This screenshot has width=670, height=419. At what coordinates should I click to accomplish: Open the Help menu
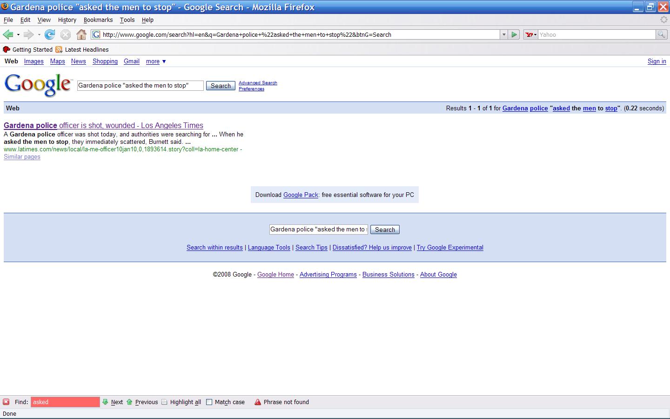point(147,20)
